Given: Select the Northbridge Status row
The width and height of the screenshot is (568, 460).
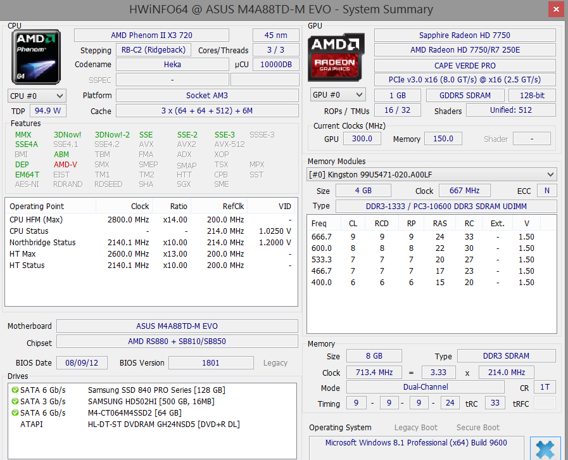Looking at the screenshot, I should click(x=151, y=243).
